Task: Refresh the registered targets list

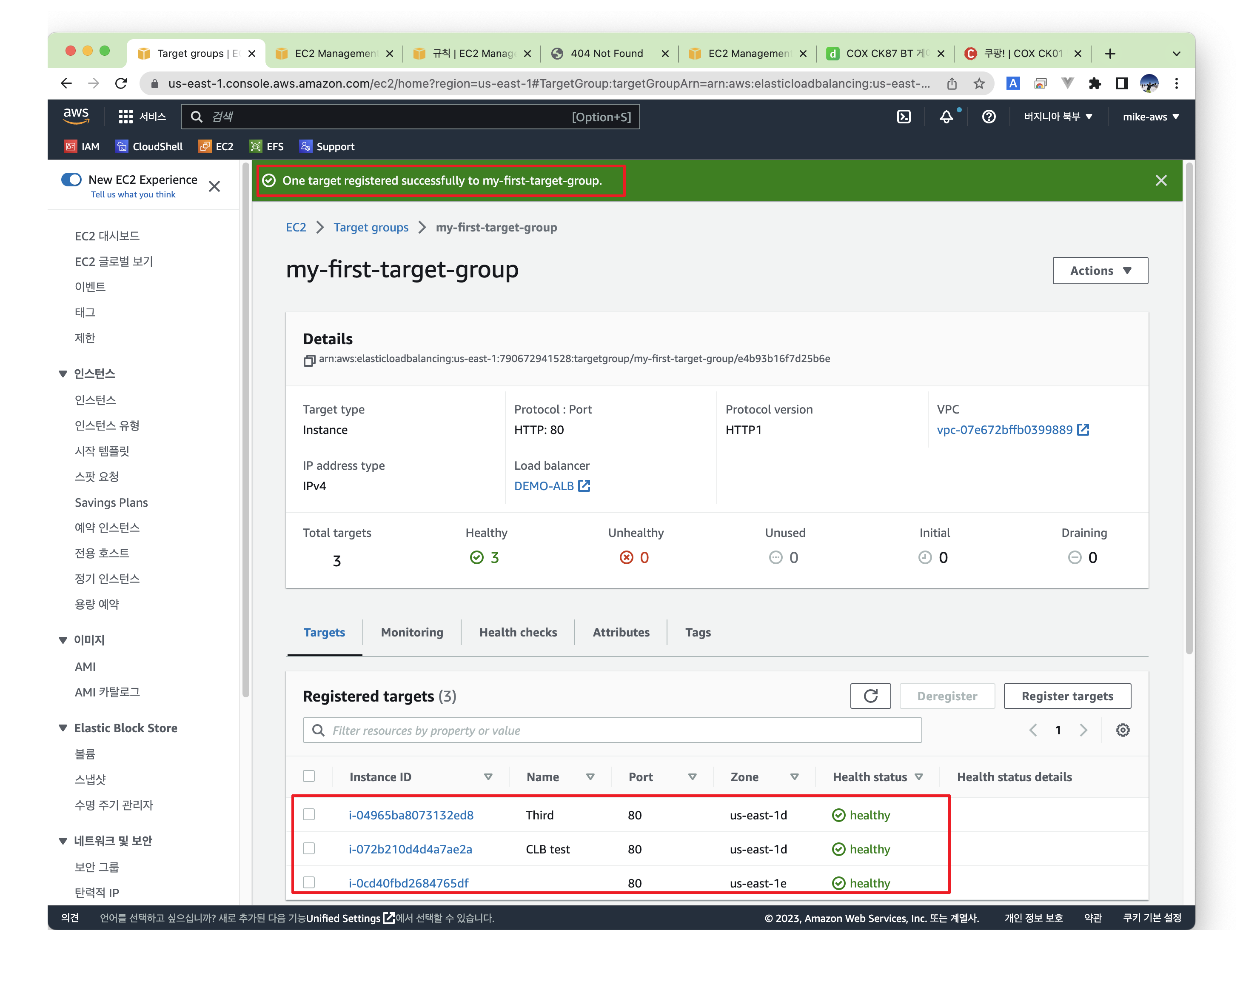Action: tap(870, 696)
